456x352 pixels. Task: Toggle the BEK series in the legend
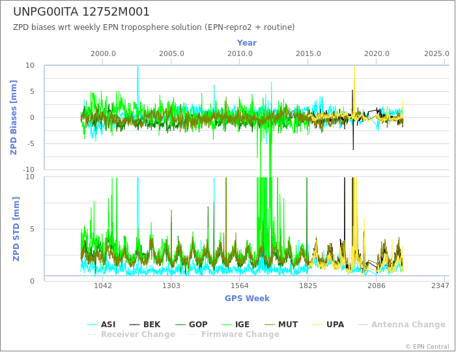pyautogui.click(x=145, y=325)
